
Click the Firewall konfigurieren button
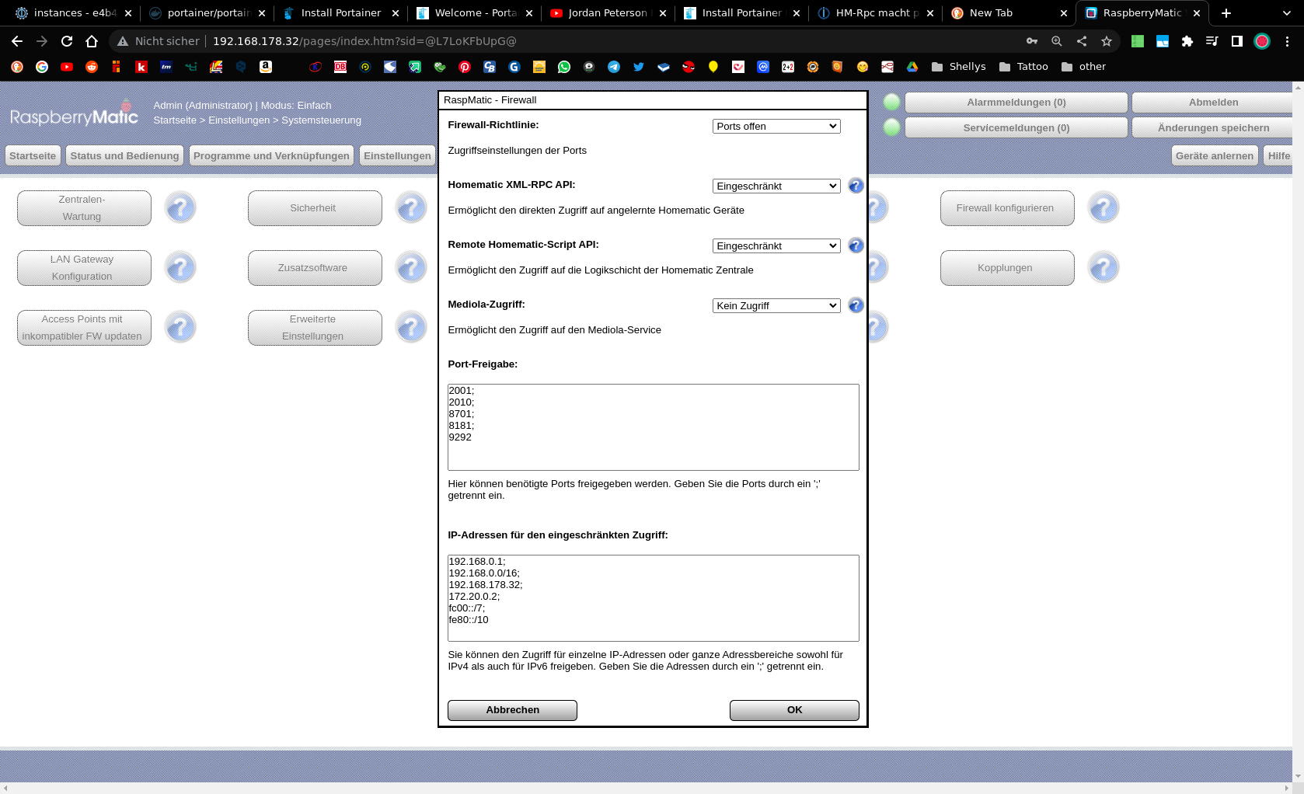(1007, 208)
